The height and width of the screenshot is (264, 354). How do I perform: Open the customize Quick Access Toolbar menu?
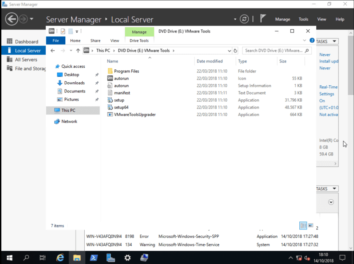coord(77,31)
